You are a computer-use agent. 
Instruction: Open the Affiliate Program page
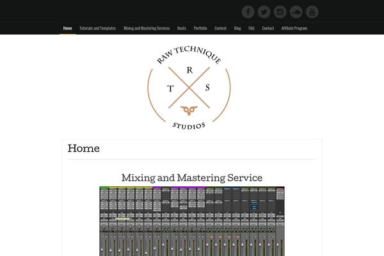(x=294, y=28)
